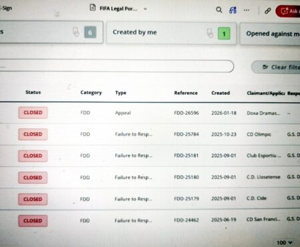This screenshot has width=300, height=247.
Task: Click the Clear filter button
Action: (276, 67)
